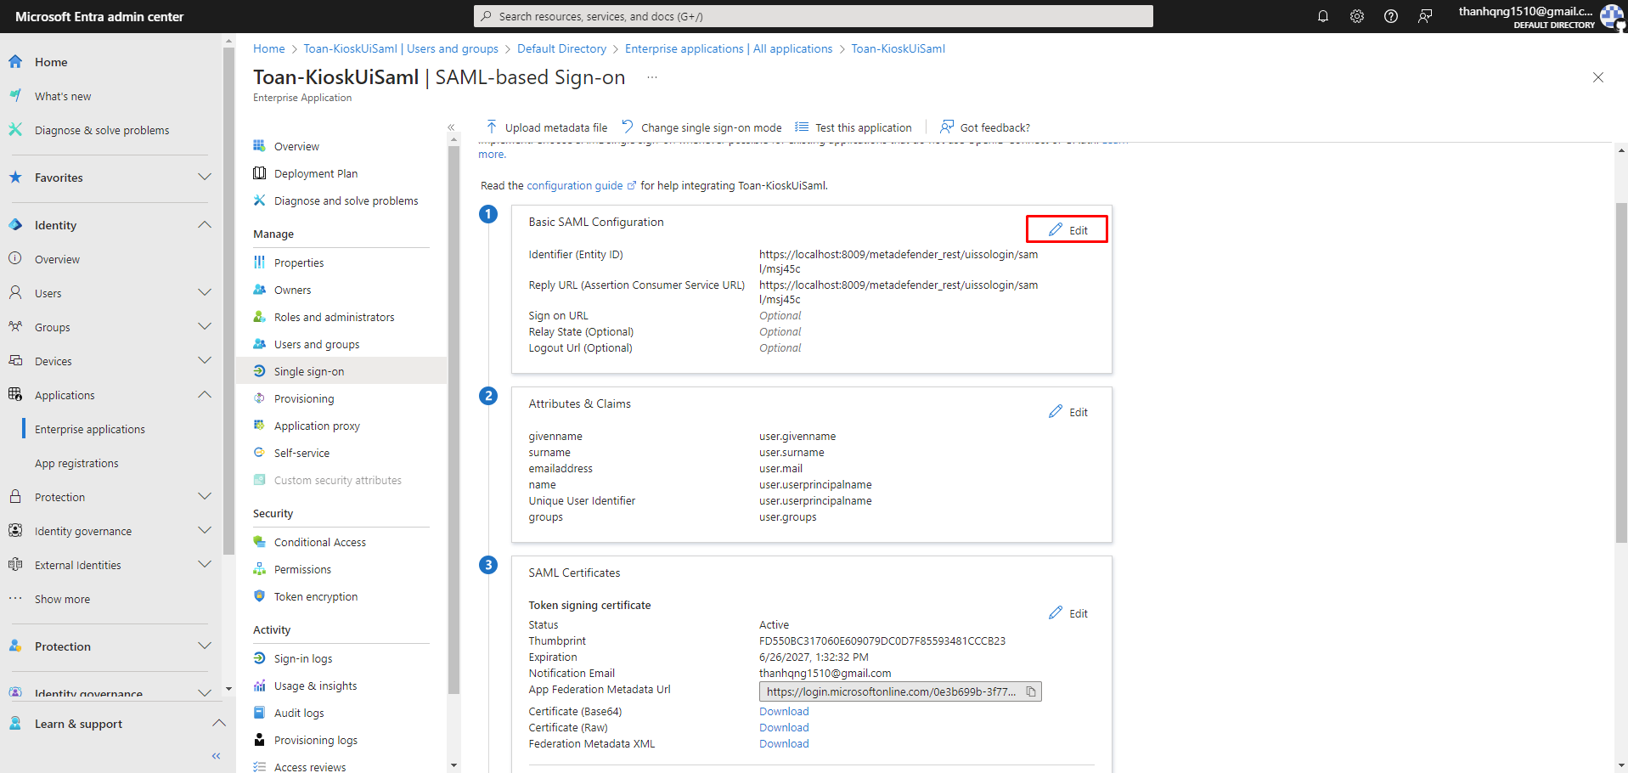Select Single sign-on menu item

[341, 371]
